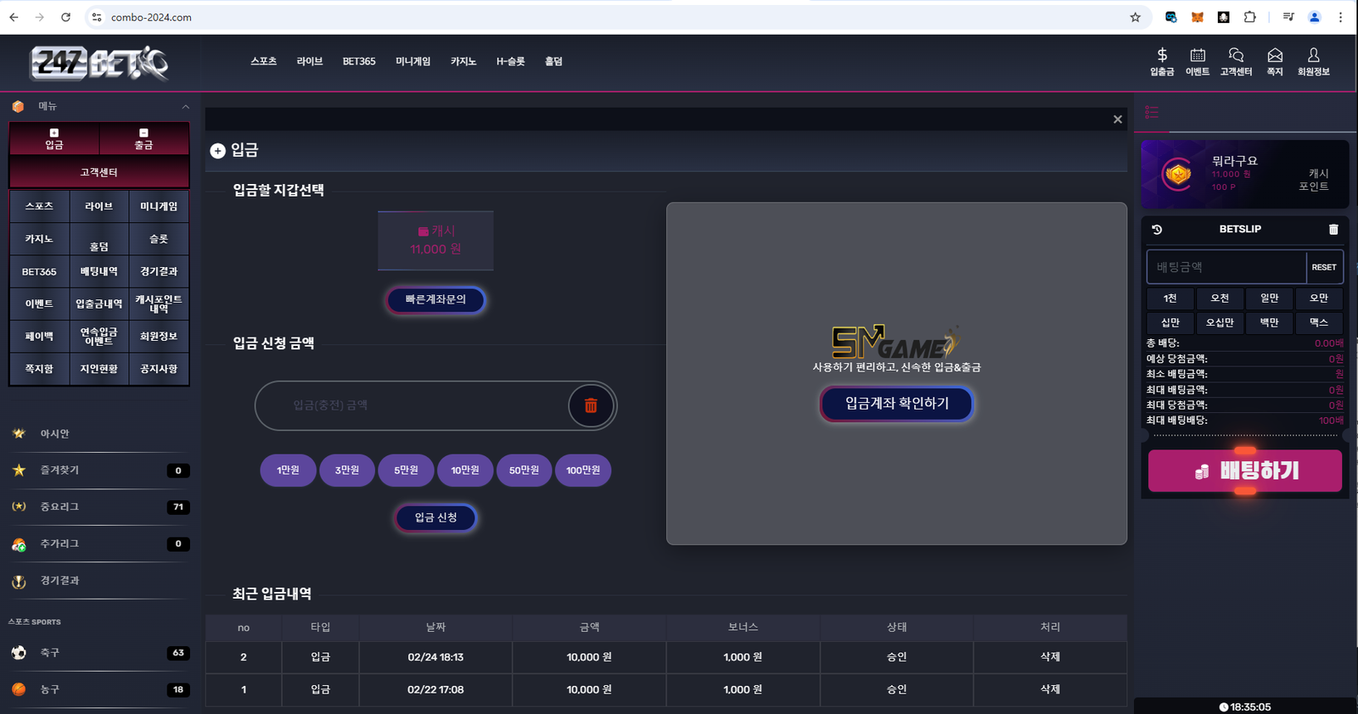Click the list icon above wallet panel

coord(1152,112)
